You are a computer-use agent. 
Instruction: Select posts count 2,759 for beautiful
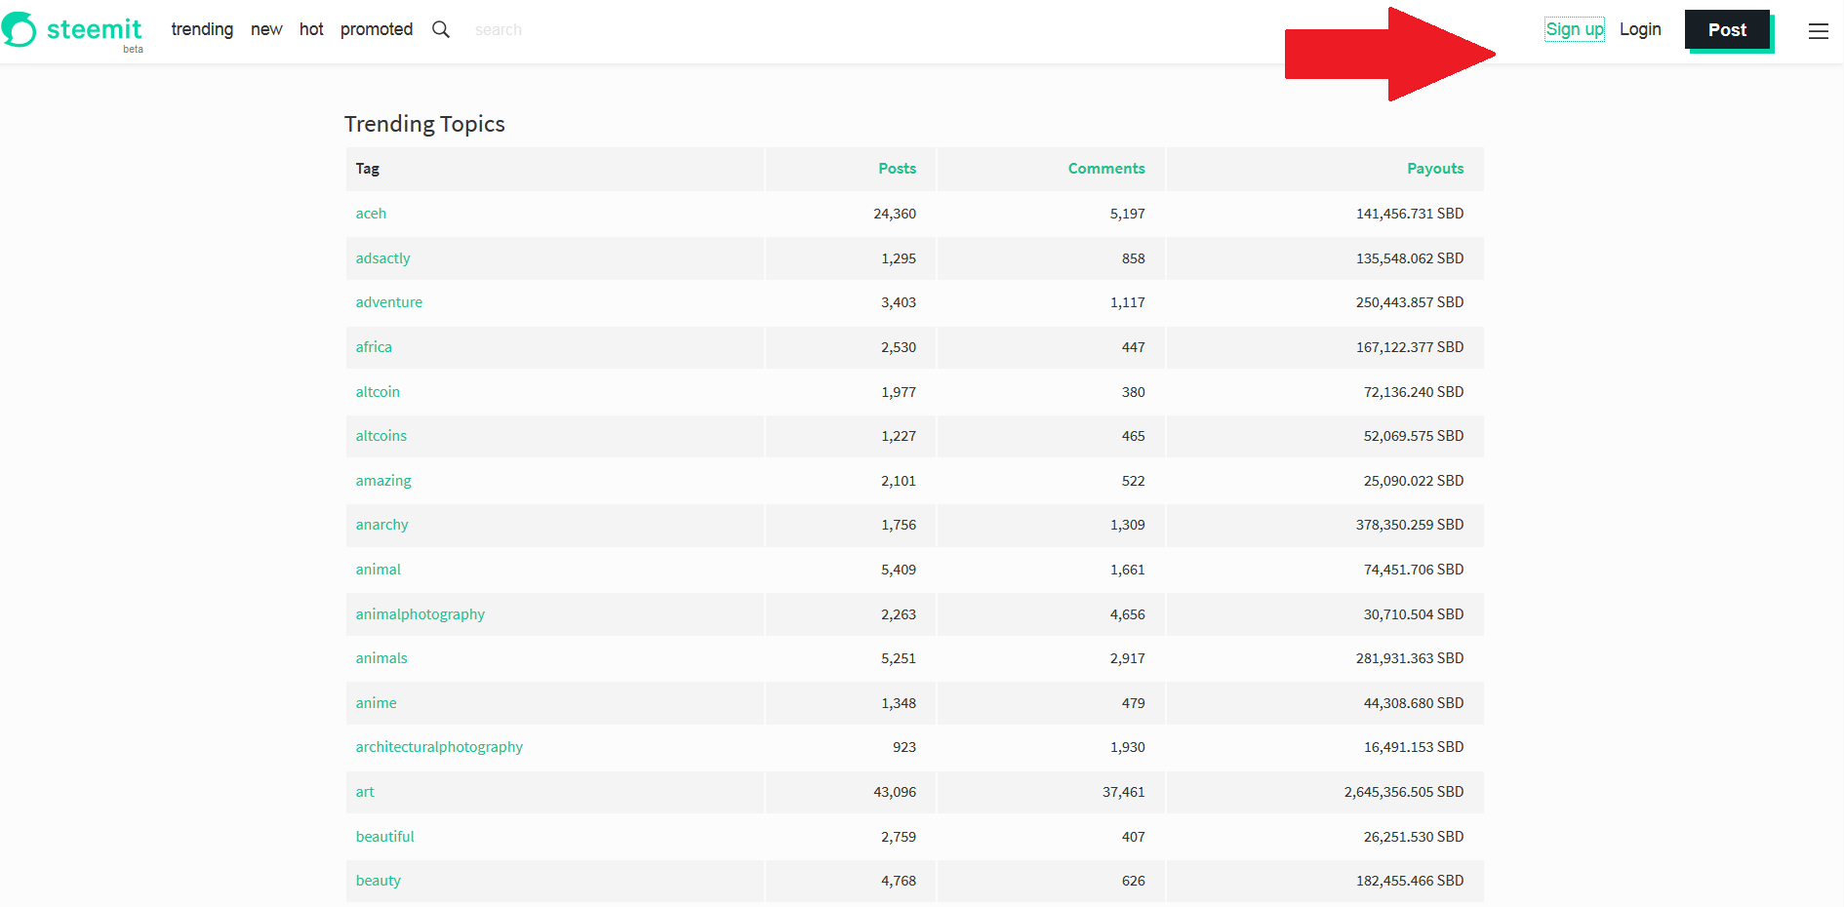click(899, 837)
